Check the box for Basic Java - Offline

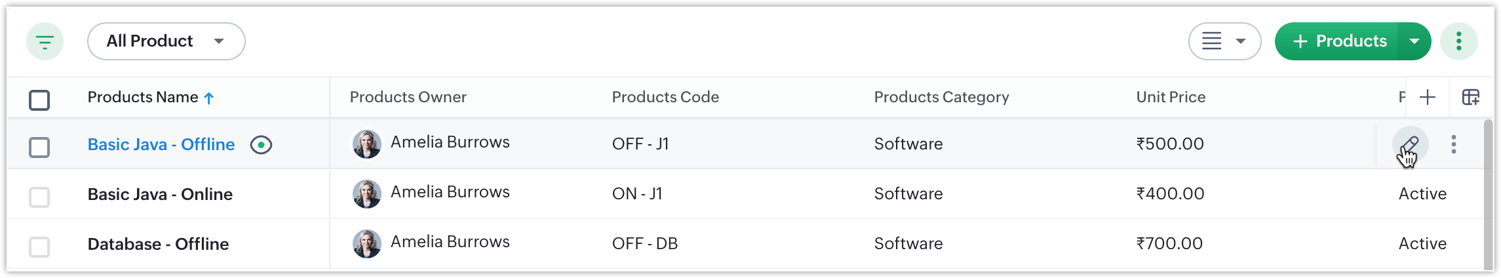pos(39,148)
